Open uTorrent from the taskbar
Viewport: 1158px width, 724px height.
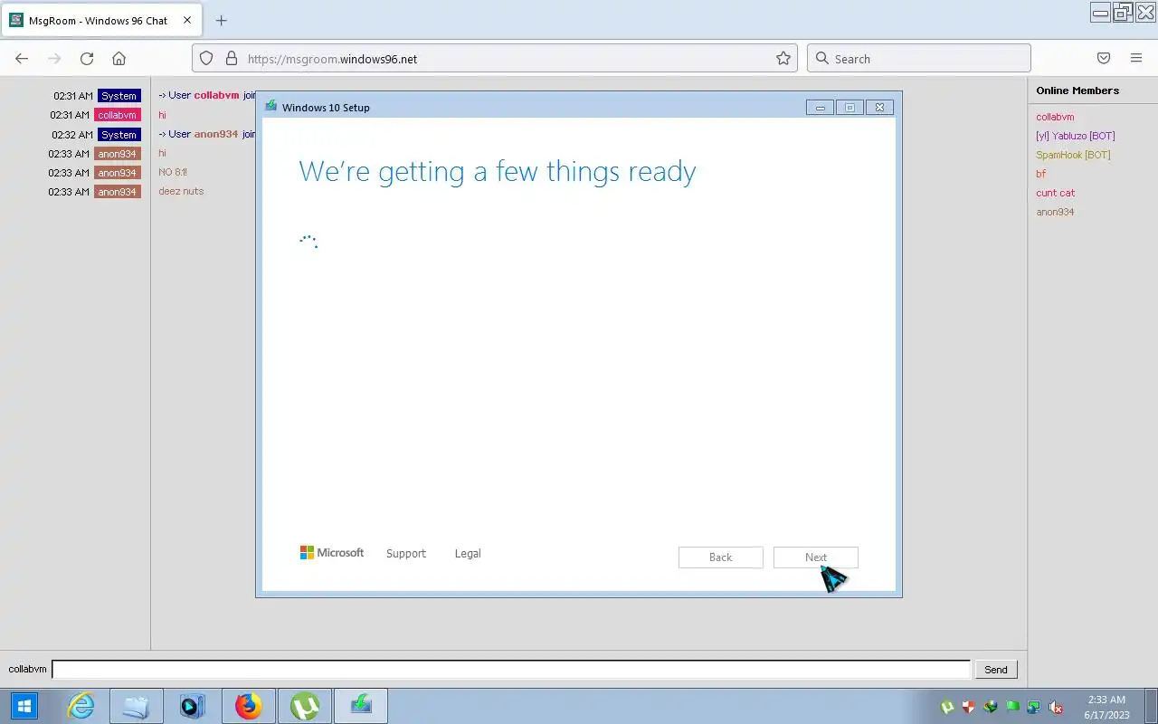(304, 706)
